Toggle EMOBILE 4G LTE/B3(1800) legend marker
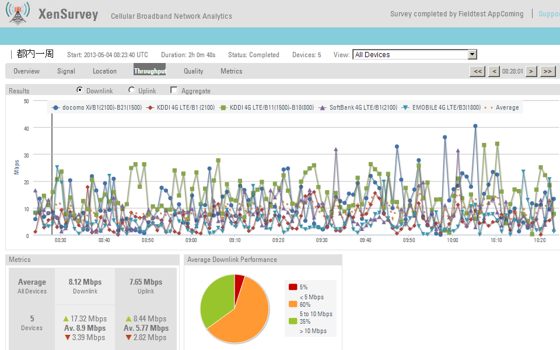The image size is (560, 350). point(405,107)
